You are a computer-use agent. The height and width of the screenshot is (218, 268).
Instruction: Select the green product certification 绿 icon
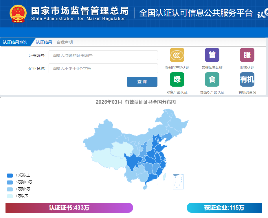point(177,79)
